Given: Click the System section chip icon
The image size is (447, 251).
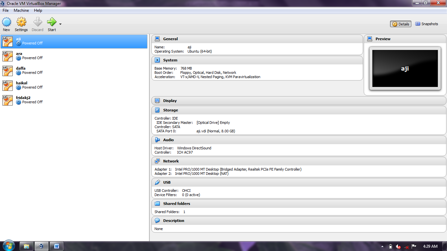Looking at the screenshot, I should 157,60.
